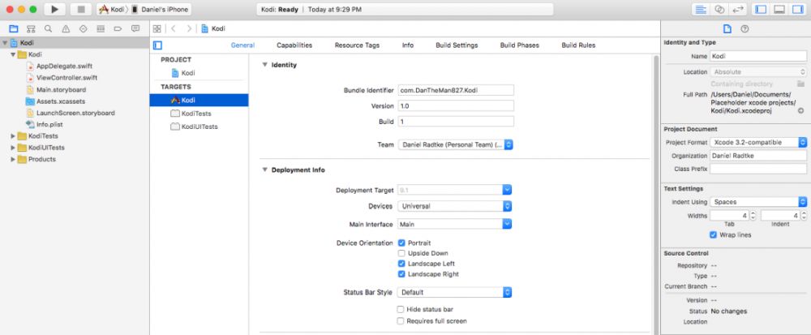Open ViewController.swift in the navigator
The height and width of the screenshot is (335, 811).
coord(67,78)
